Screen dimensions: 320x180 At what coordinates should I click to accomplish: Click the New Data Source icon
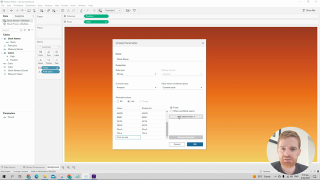[34, 10]
